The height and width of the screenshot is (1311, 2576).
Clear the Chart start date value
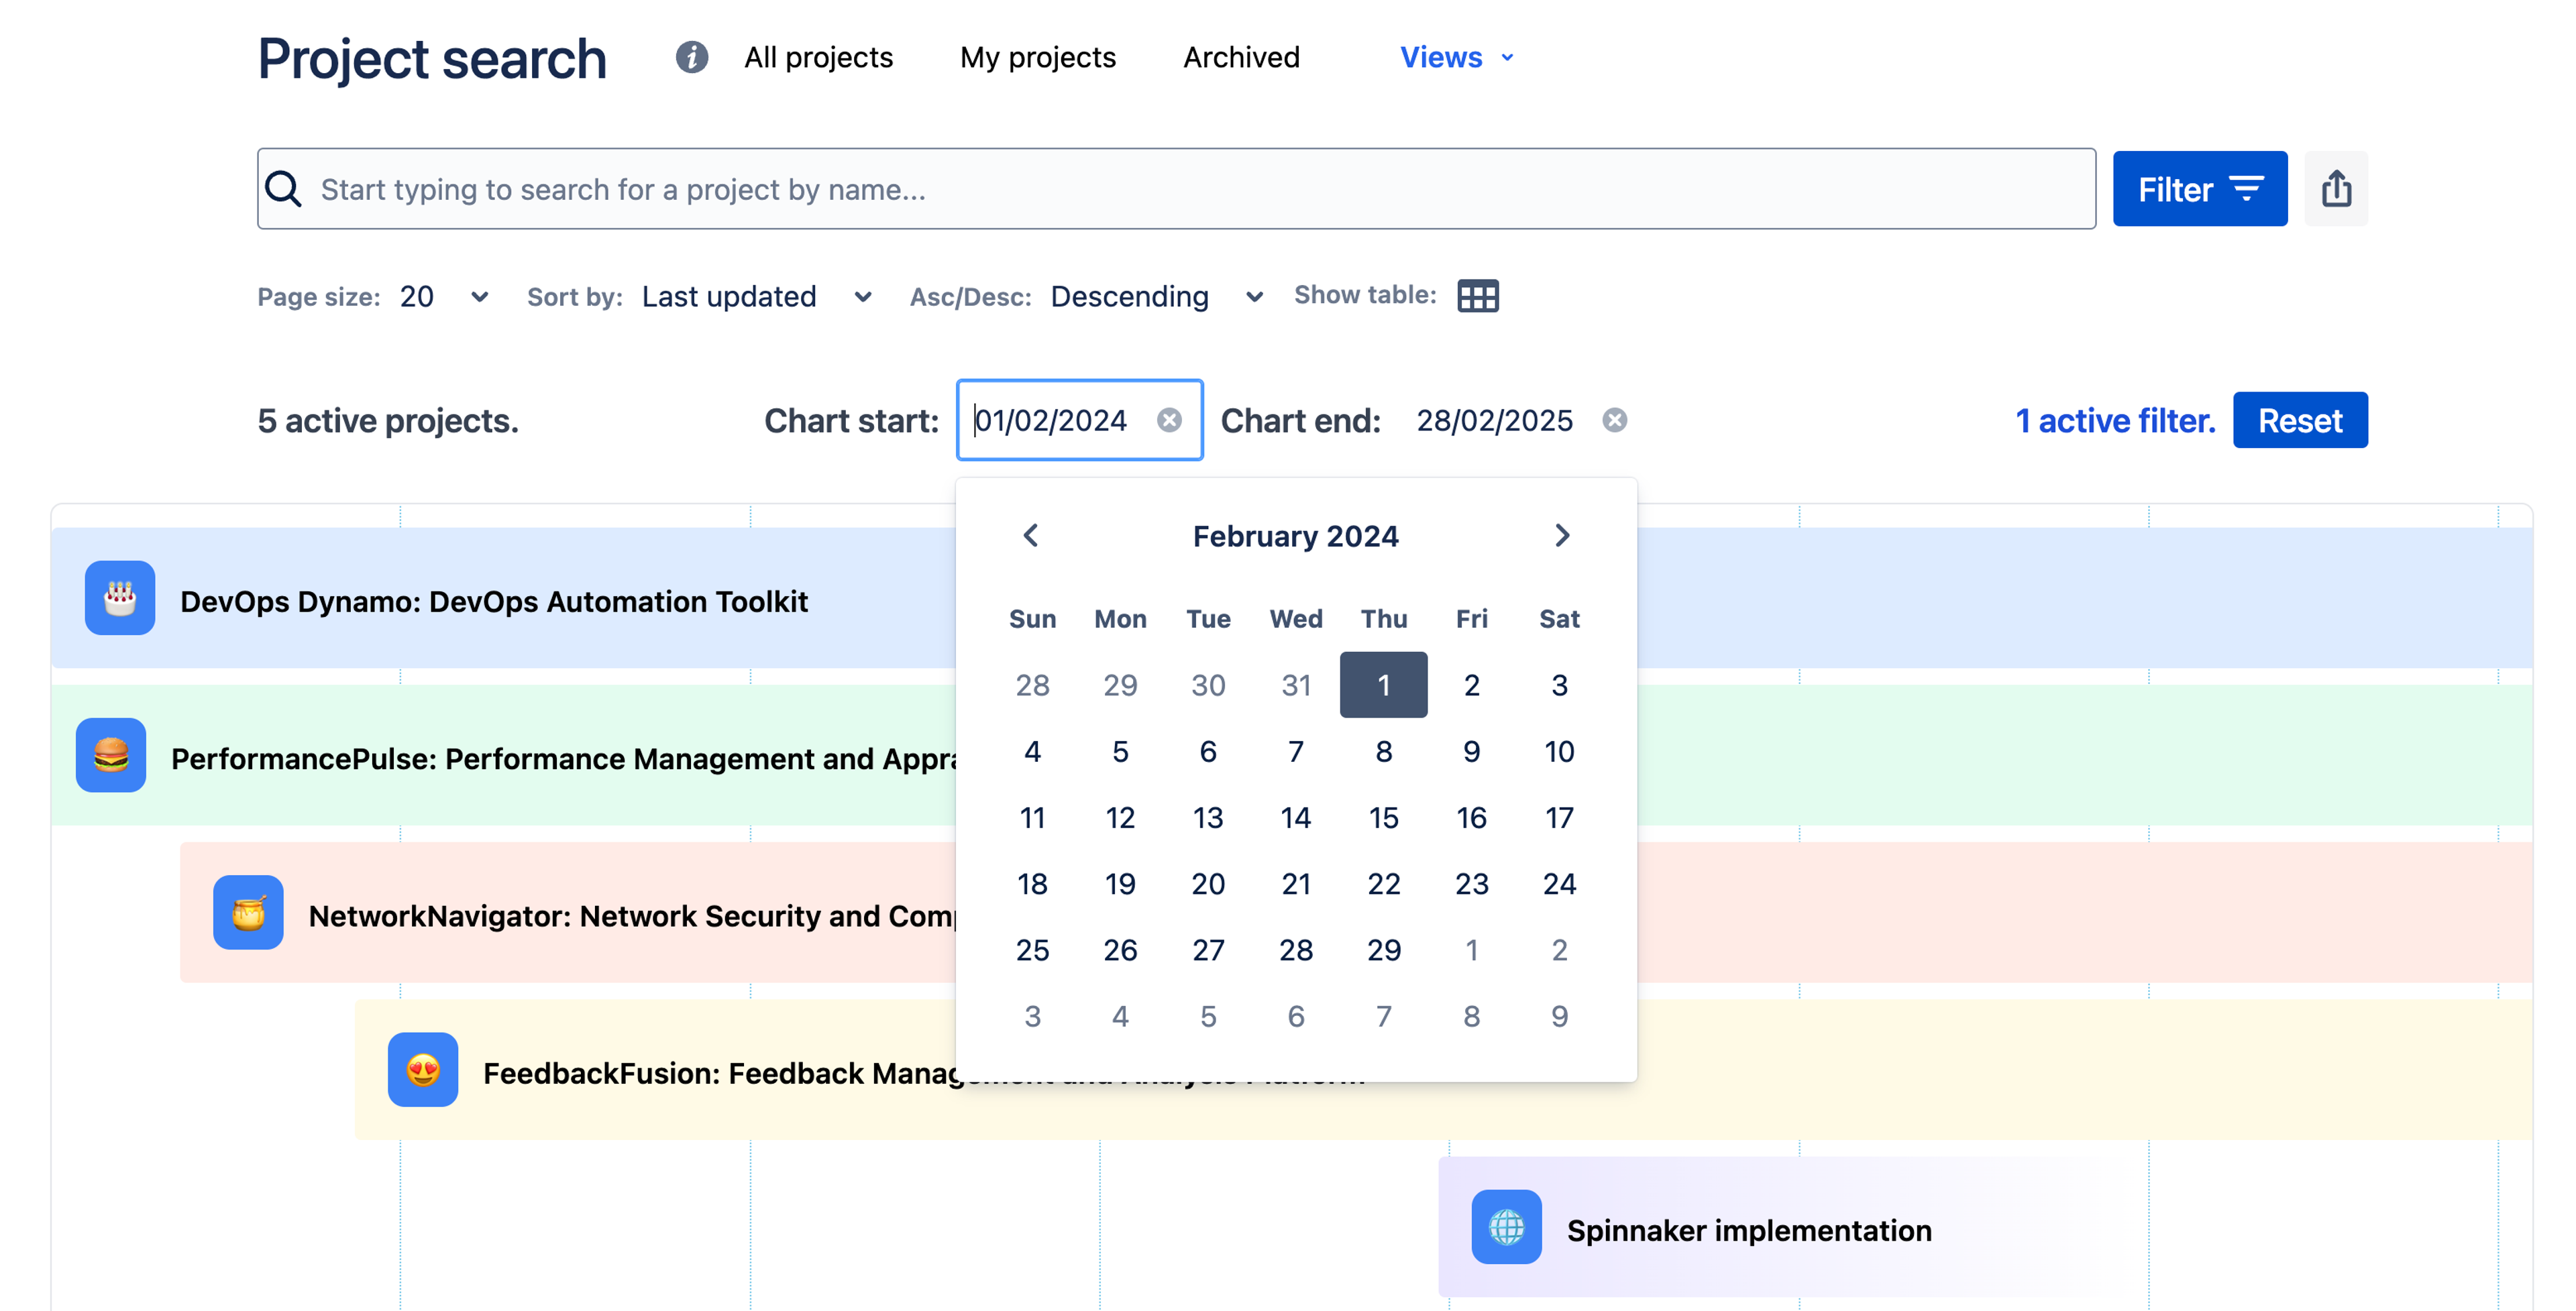[x=1169, y=420]
